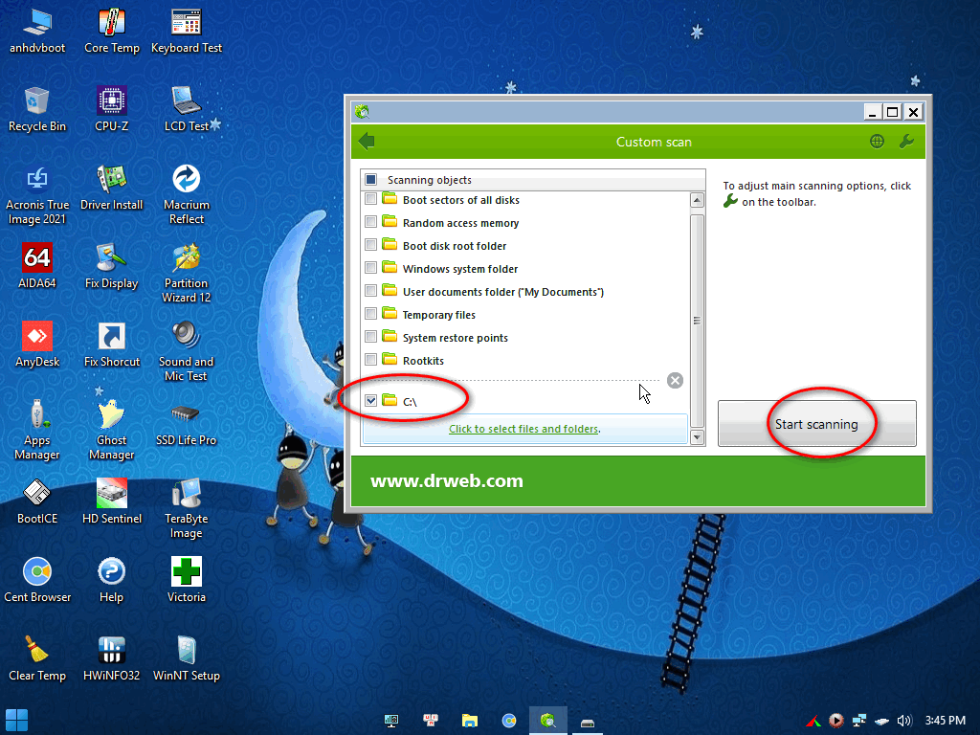Check the Windows system folder option
The width and height of the screenshot is (980, 735).
click(x=370, y=269)
